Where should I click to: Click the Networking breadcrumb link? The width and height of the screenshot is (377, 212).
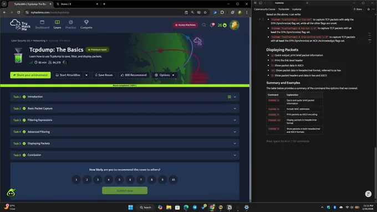pyautogui.click(x=39, y=40)
